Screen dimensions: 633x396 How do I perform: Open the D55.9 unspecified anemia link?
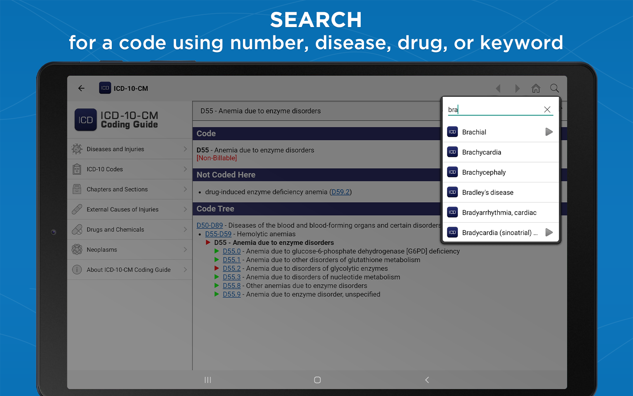pyautogui.click(x=232, y=294)
